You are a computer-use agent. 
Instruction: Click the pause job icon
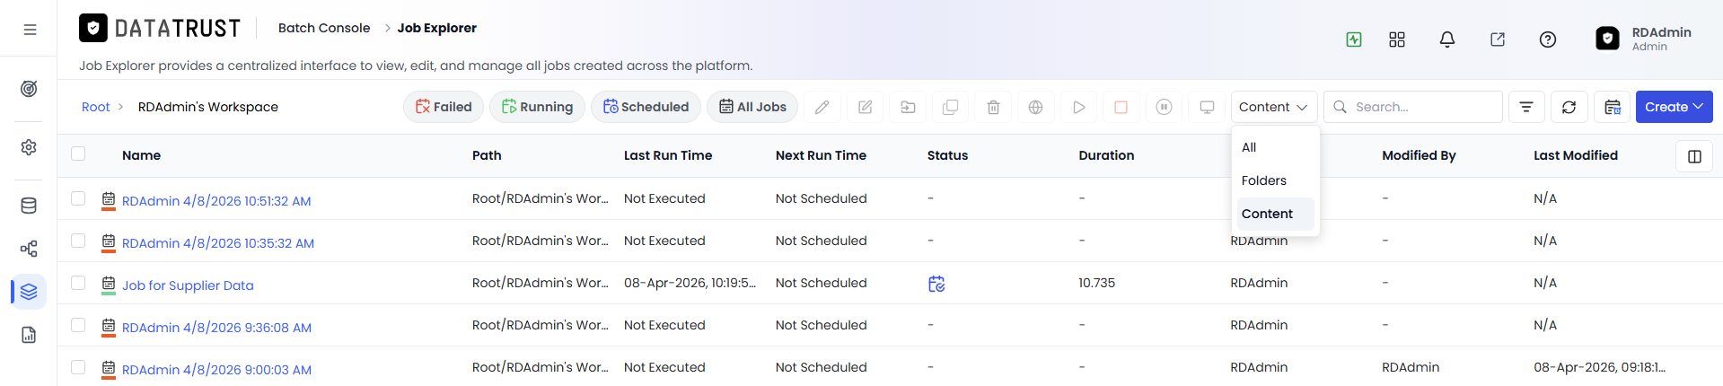click(x=1164, y=107)
